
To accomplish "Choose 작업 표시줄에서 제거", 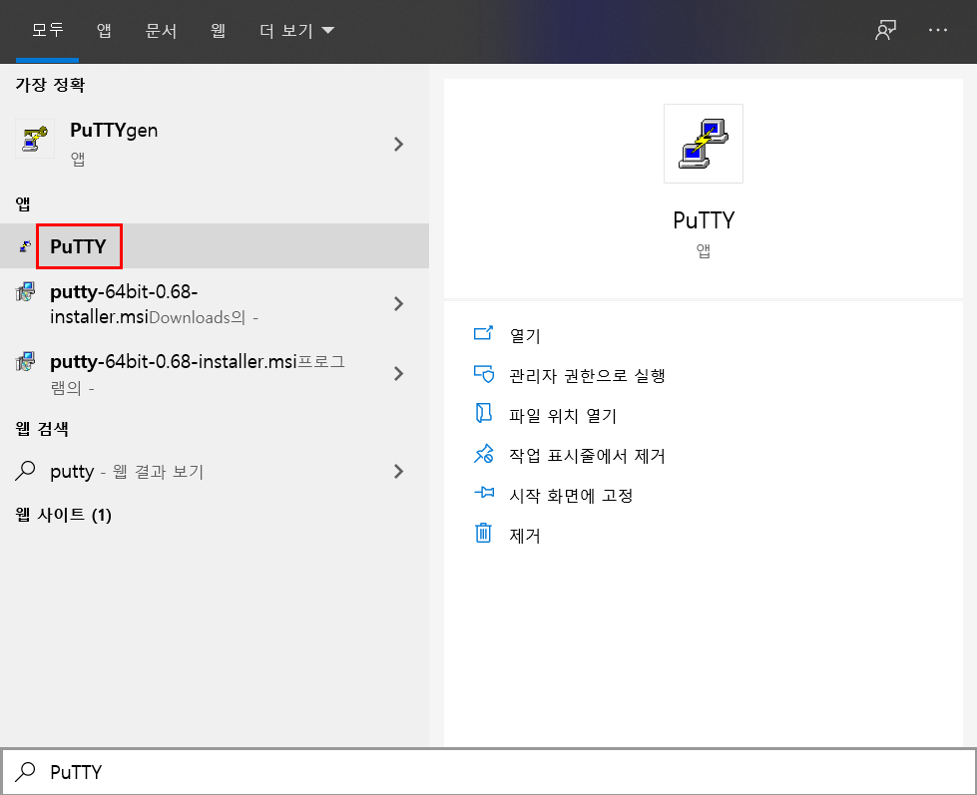I will click(x=587, y=456).
